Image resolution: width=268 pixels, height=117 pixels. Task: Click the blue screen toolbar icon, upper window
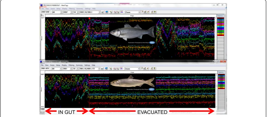(x=107, y=12)
